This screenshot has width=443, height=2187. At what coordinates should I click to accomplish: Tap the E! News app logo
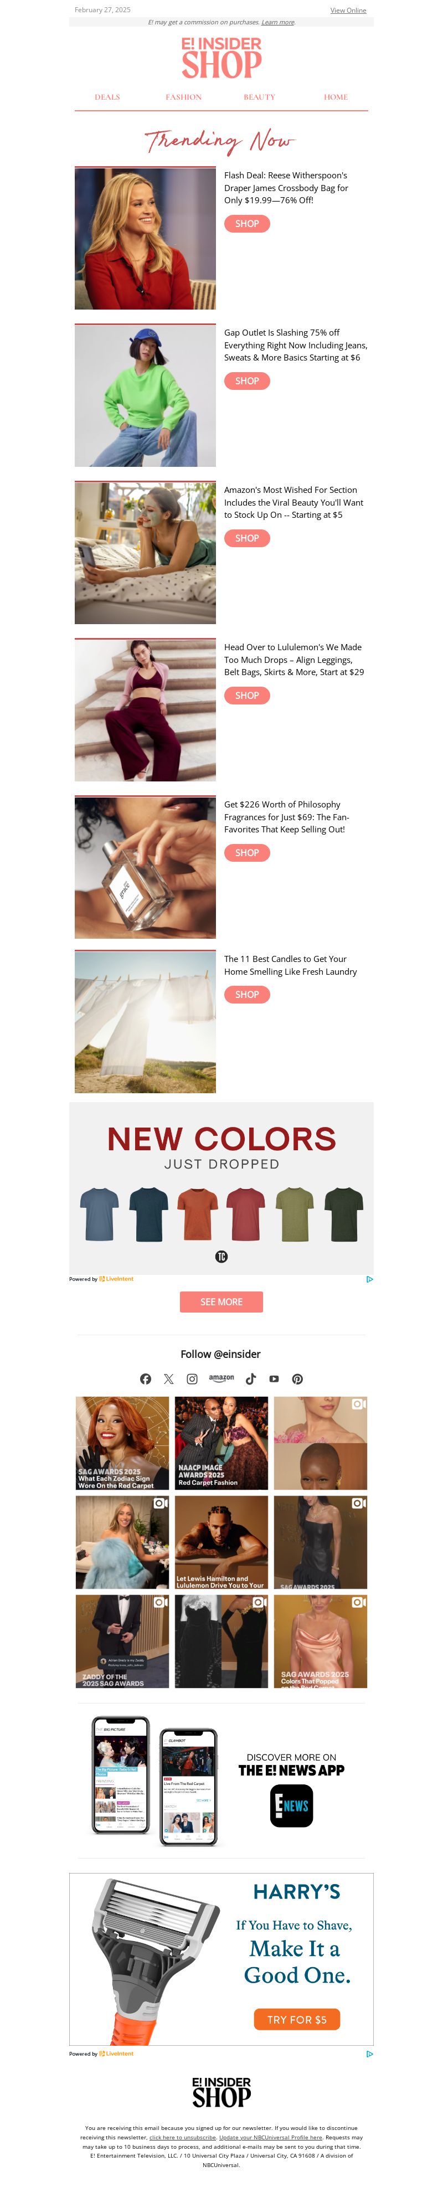(x=291, y=1806)
